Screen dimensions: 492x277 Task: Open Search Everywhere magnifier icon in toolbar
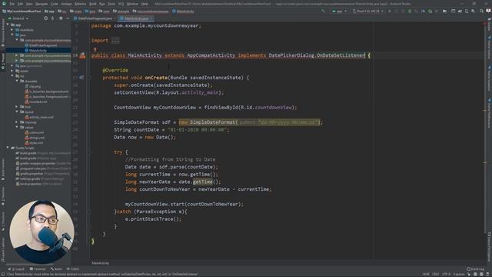(481, 12)
